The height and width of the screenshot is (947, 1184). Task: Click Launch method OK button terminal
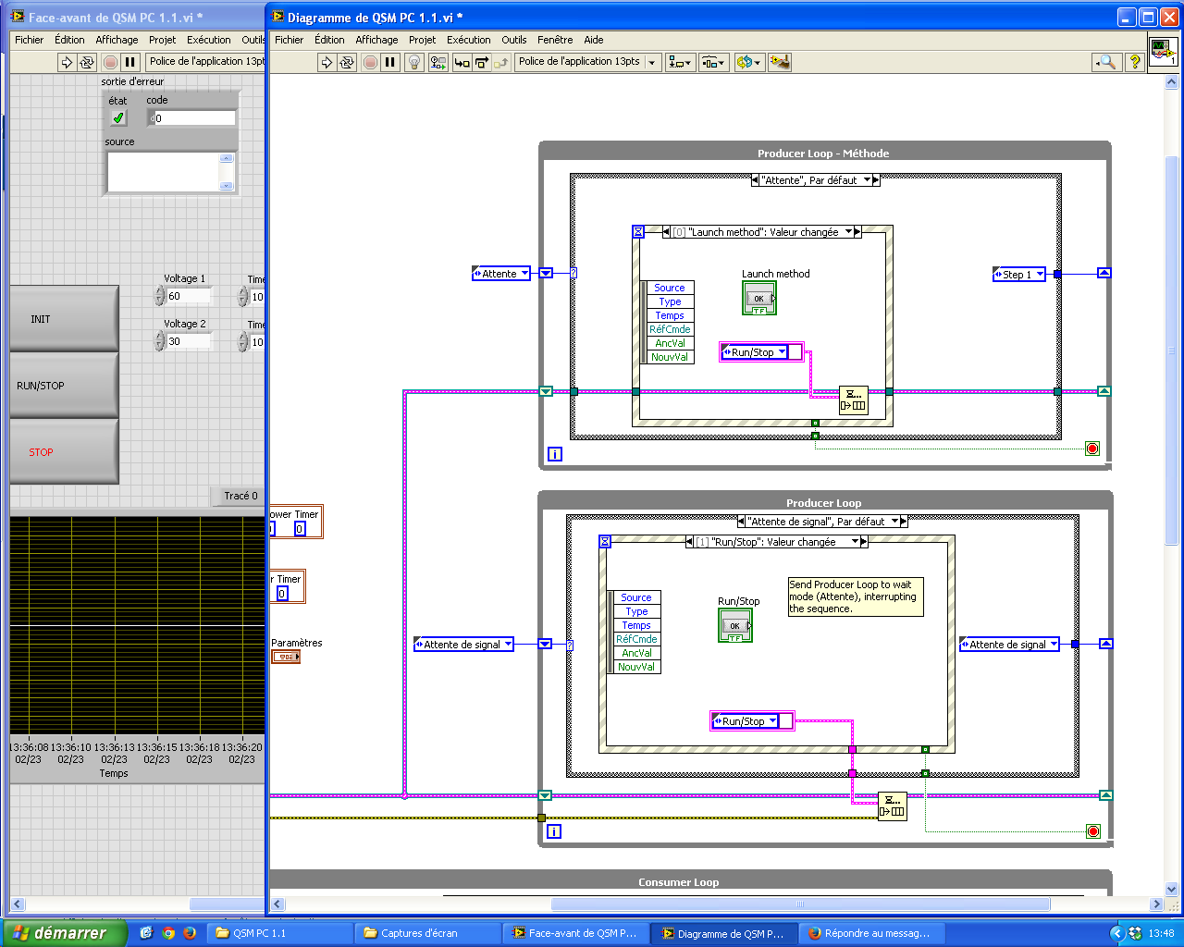click(759, 298)
